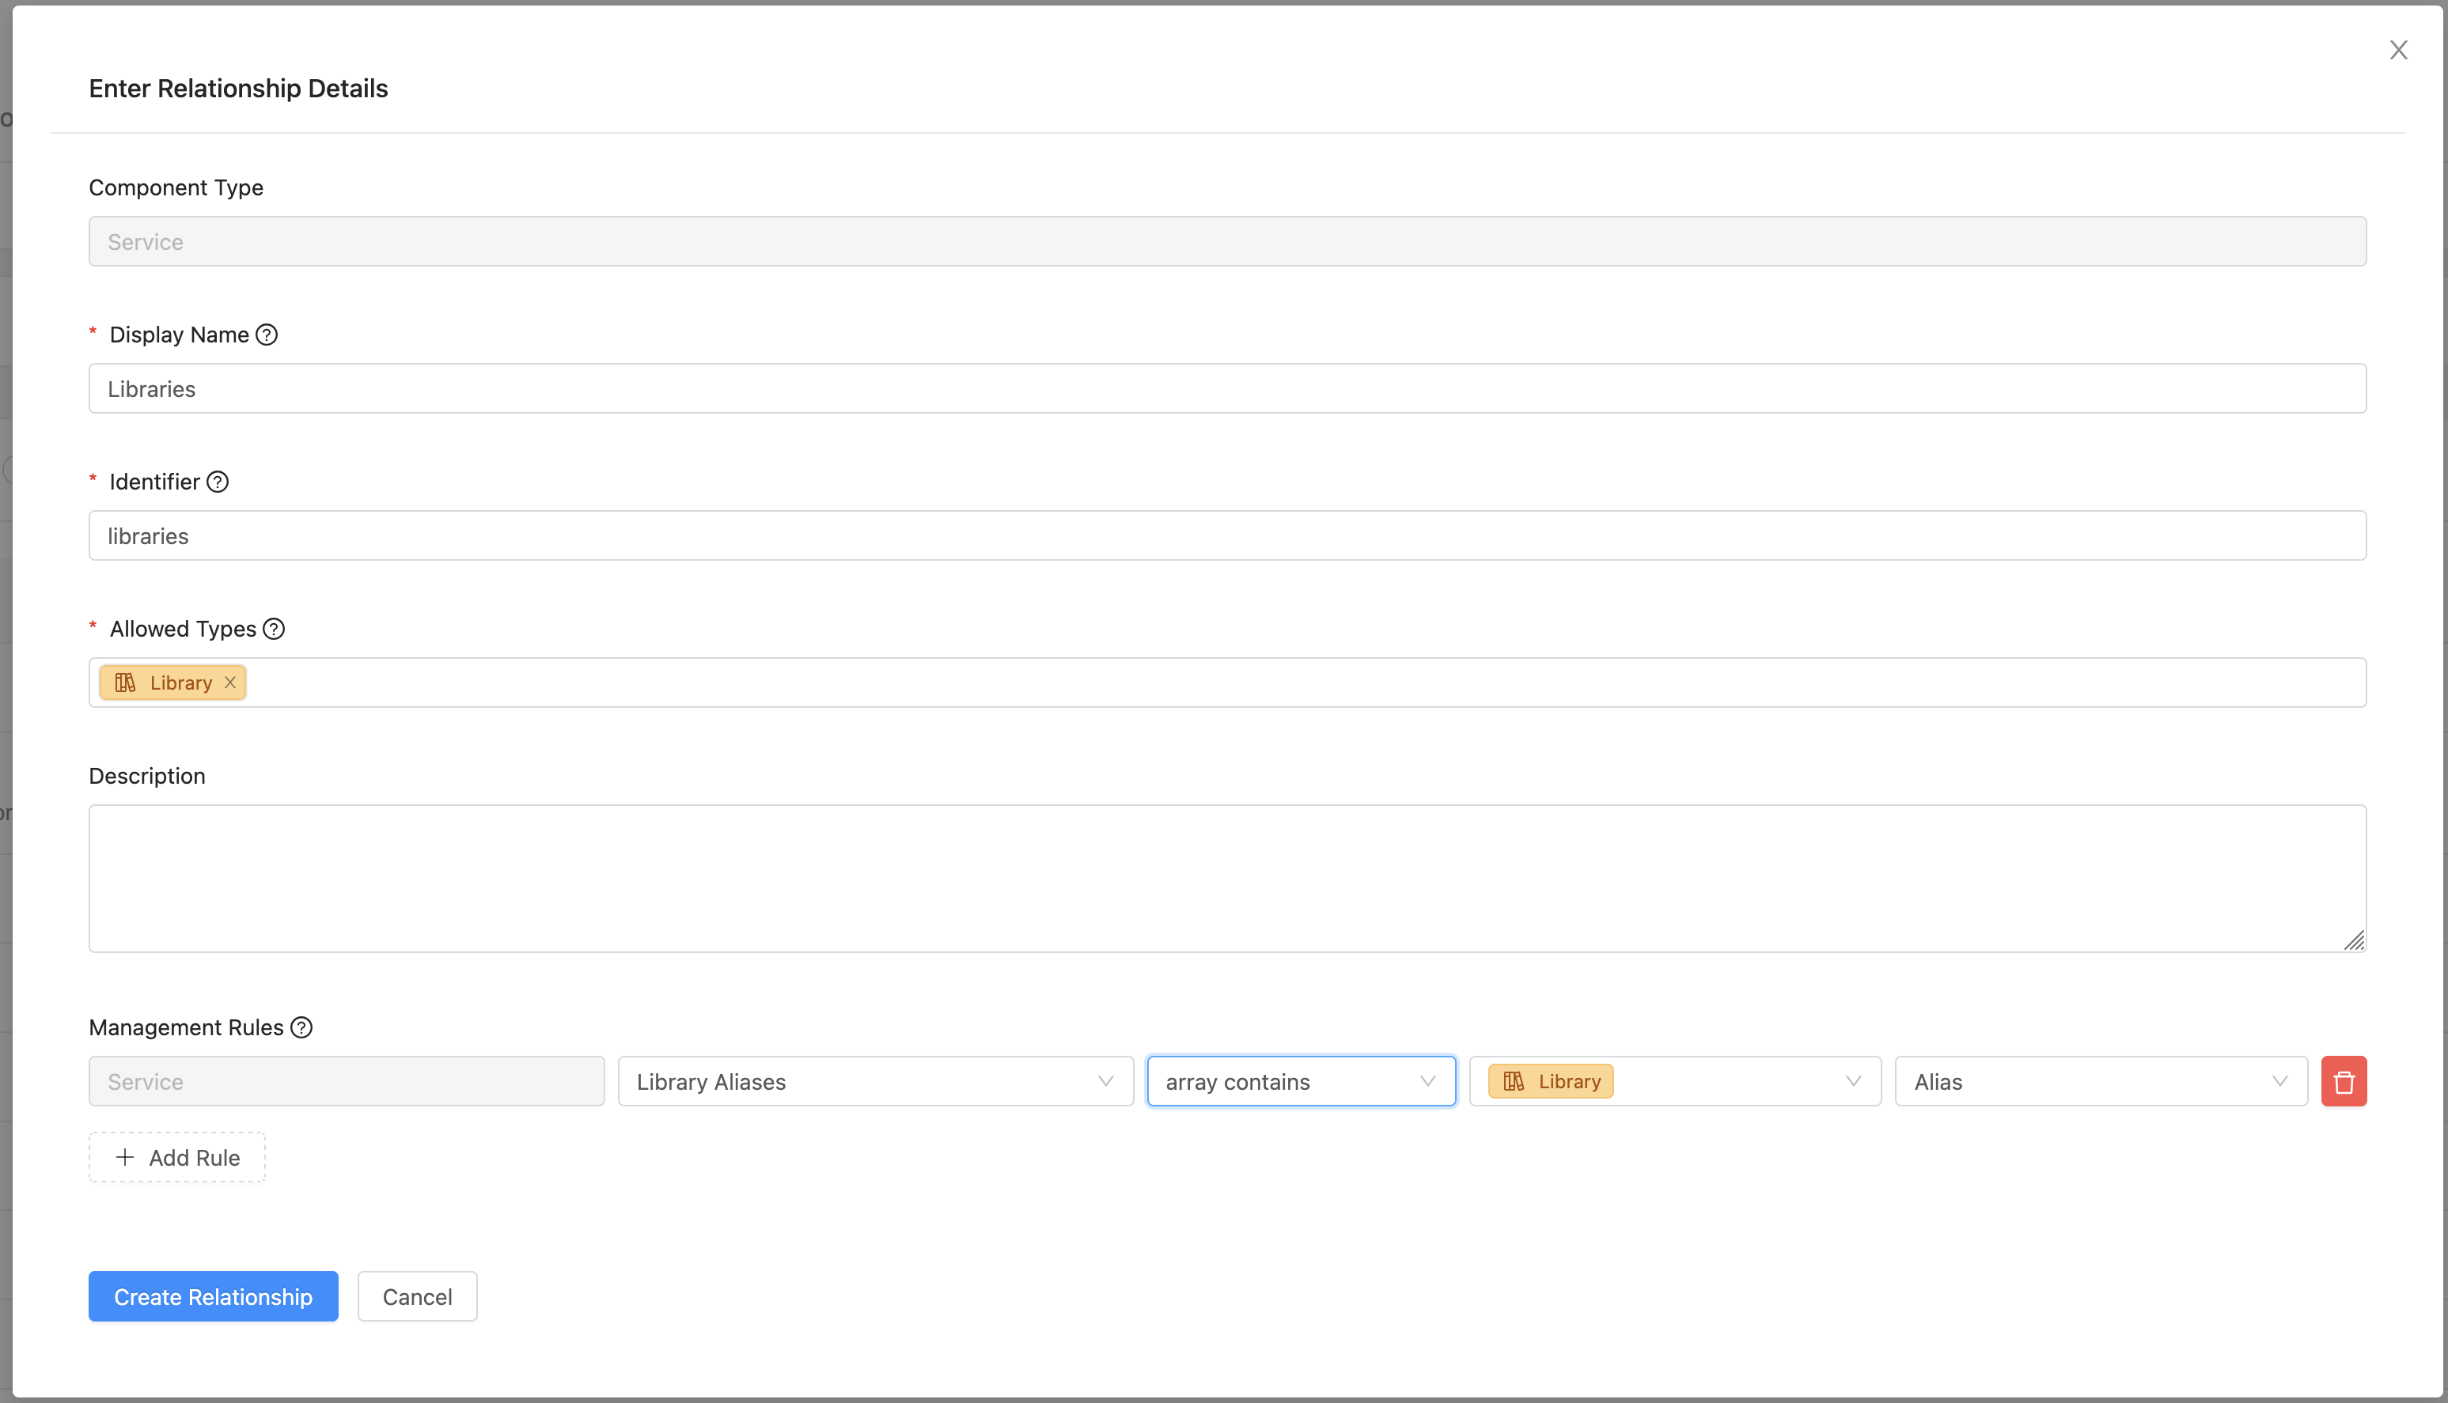Viewport: 2448px width, 1403px height.
Task: Click Create Relationship button
Action: (213, 1296)
